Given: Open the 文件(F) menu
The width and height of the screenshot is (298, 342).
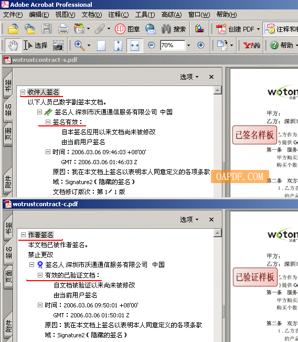Looking at the screenshot, I should (13, 15).
